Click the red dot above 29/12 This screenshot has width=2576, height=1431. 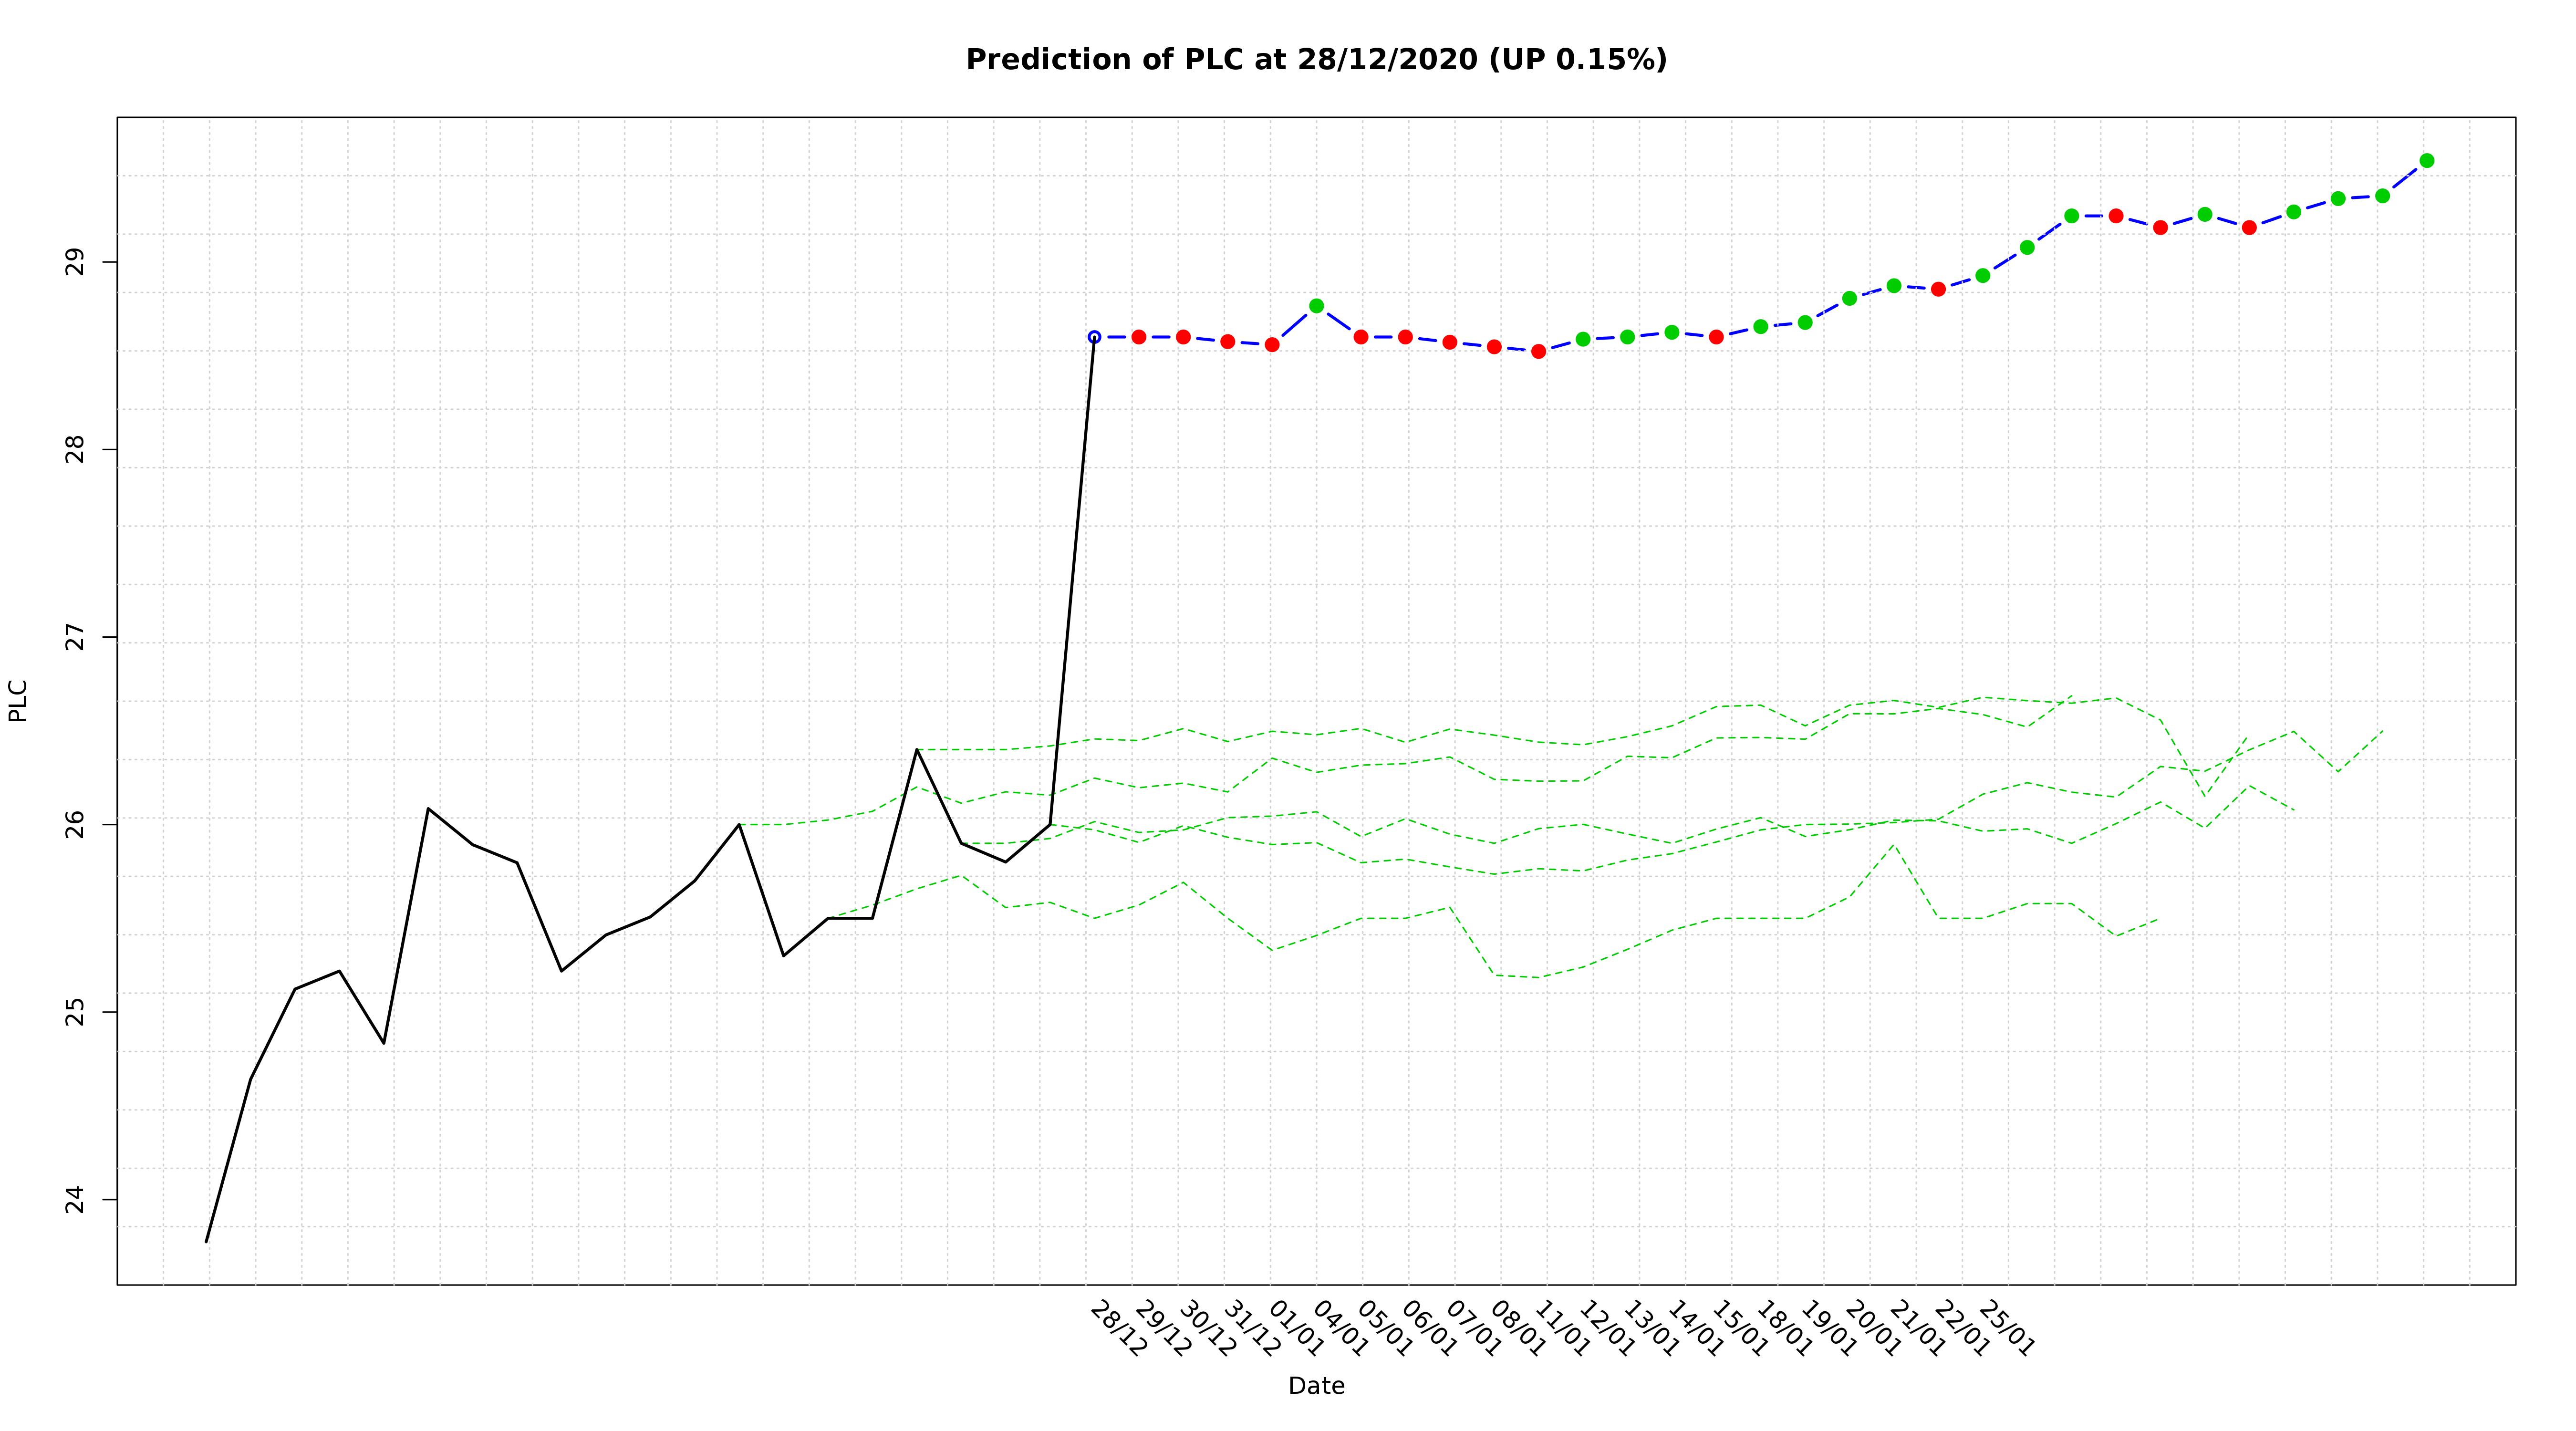1138,337
